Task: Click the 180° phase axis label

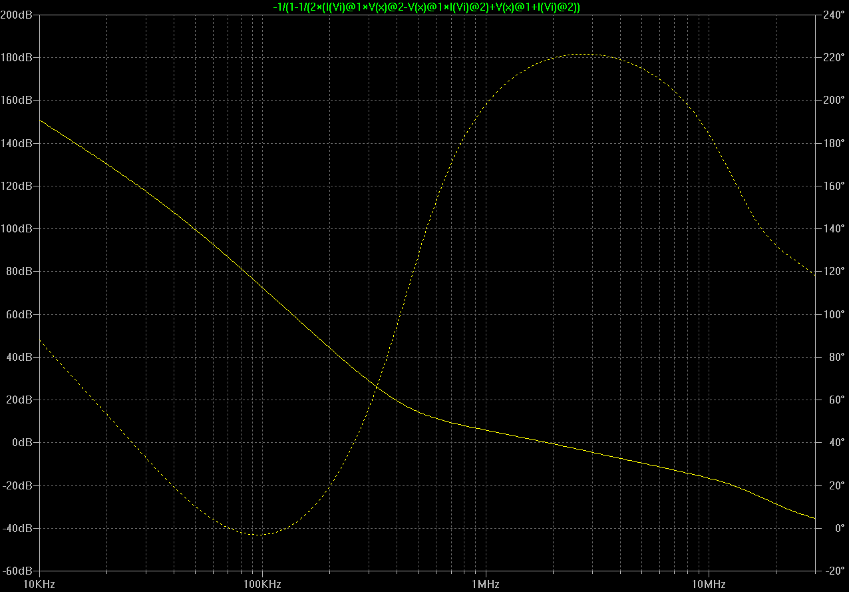Action: (833, 143)
